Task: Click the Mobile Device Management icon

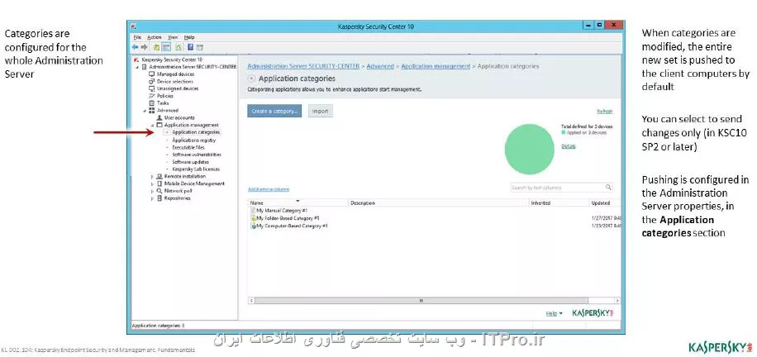Action: click(159, 183)
